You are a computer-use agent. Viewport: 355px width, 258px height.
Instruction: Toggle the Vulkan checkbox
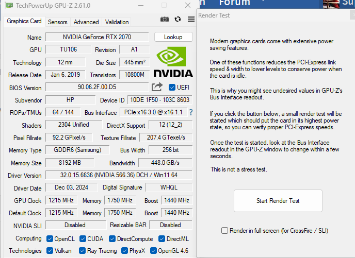(50, 251)
